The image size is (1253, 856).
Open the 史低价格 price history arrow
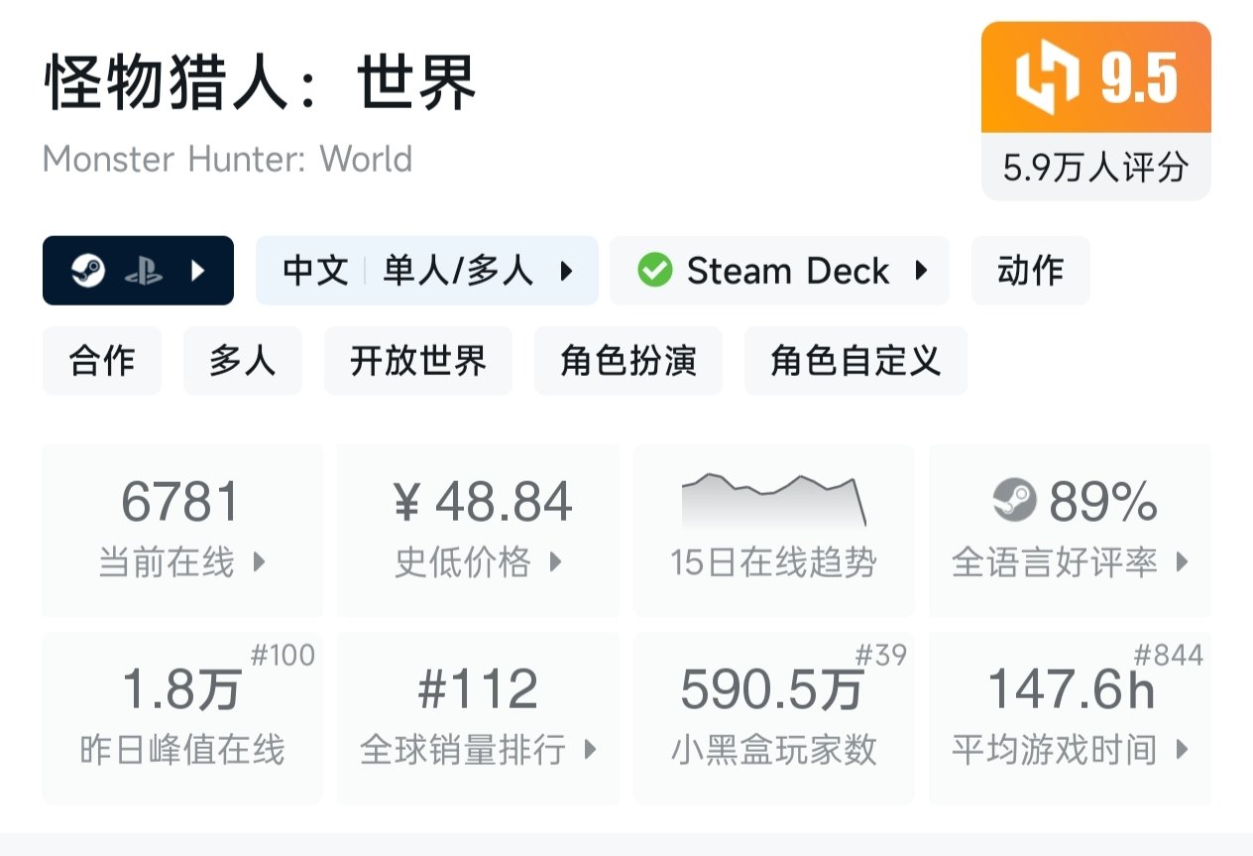point(556,562)
